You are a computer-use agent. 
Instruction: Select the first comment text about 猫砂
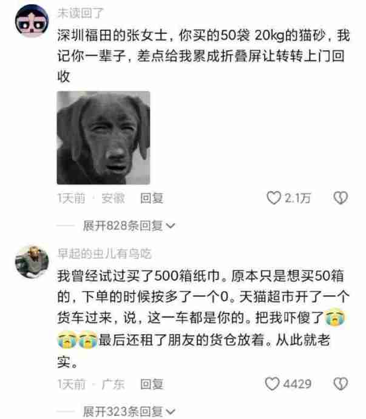coord(203,56)
